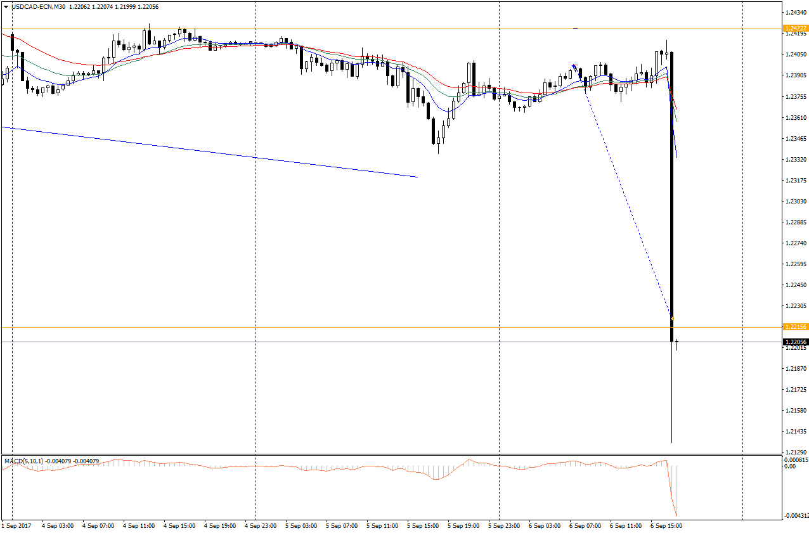
Task: Click the 0.000815 MACD scale value
Action: tap(796, 459)
